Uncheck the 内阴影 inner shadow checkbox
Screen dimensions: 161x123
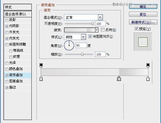7,26
